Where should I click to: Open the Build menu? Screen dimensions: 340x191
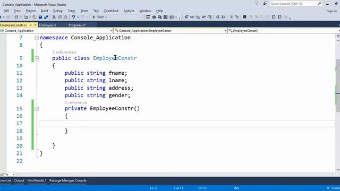[44, 11]
